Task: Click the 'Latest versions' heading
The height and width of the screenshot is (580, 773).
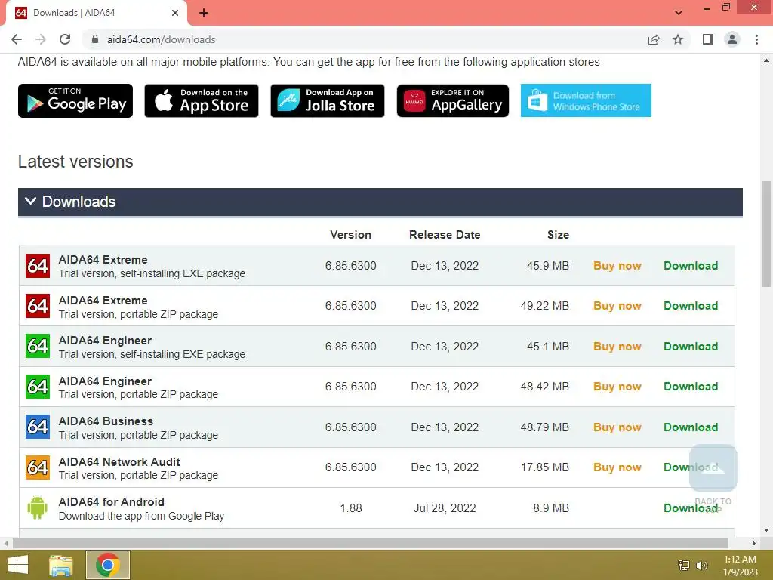Action: pyautogui.click(x=75, y=162)
